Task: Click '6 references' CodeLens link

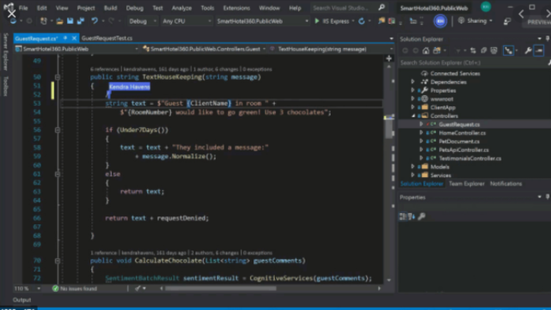Action: [105, 69]
